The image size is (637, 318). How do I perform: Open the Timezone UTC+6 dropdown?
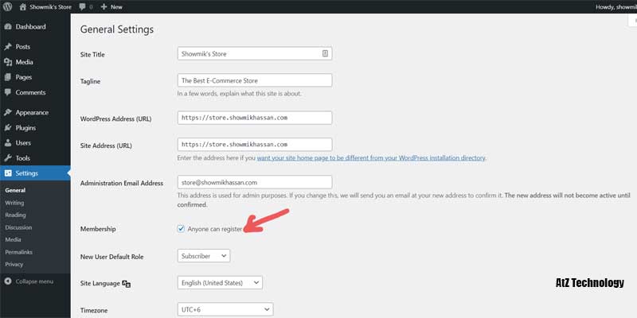point(225,309)
